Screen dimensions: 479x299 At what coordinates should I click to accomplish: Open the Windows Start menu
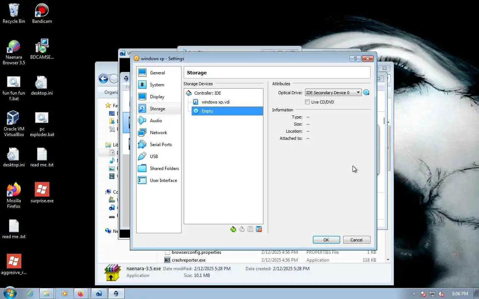tap(10, 293)
